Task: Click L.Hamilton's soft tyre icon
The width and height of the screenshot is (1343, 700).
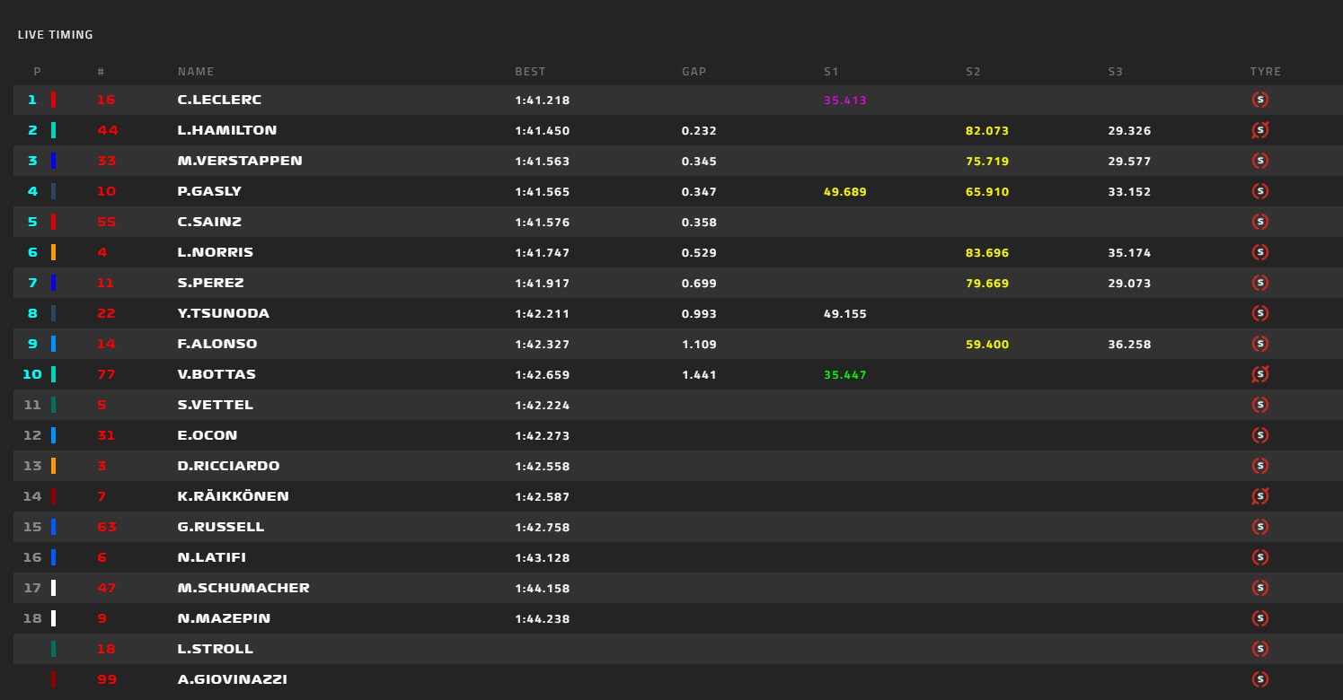Action: [1260, 130]
